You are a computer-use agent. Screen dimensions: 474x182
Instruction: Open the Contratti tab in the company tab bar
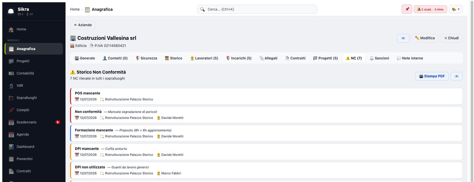295,58
